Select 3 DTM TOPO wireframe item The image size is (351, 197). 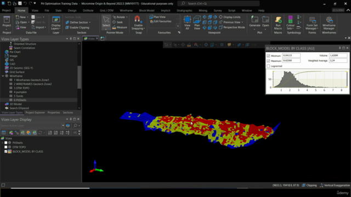(21, 88)
